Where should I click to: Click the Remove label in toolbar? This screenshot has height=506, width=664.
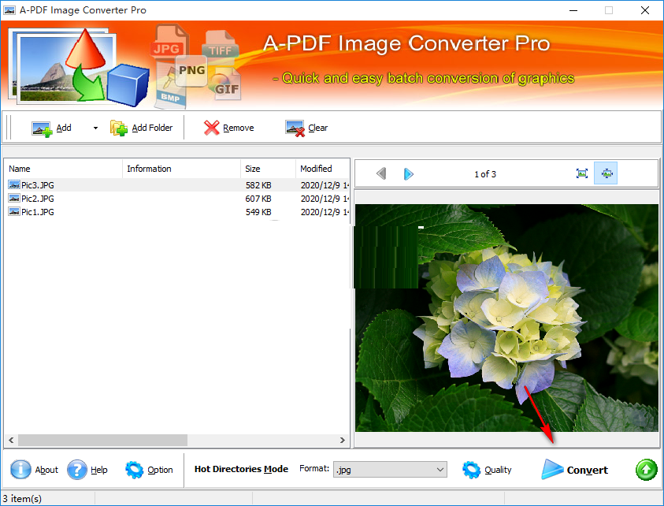[239, 128]
